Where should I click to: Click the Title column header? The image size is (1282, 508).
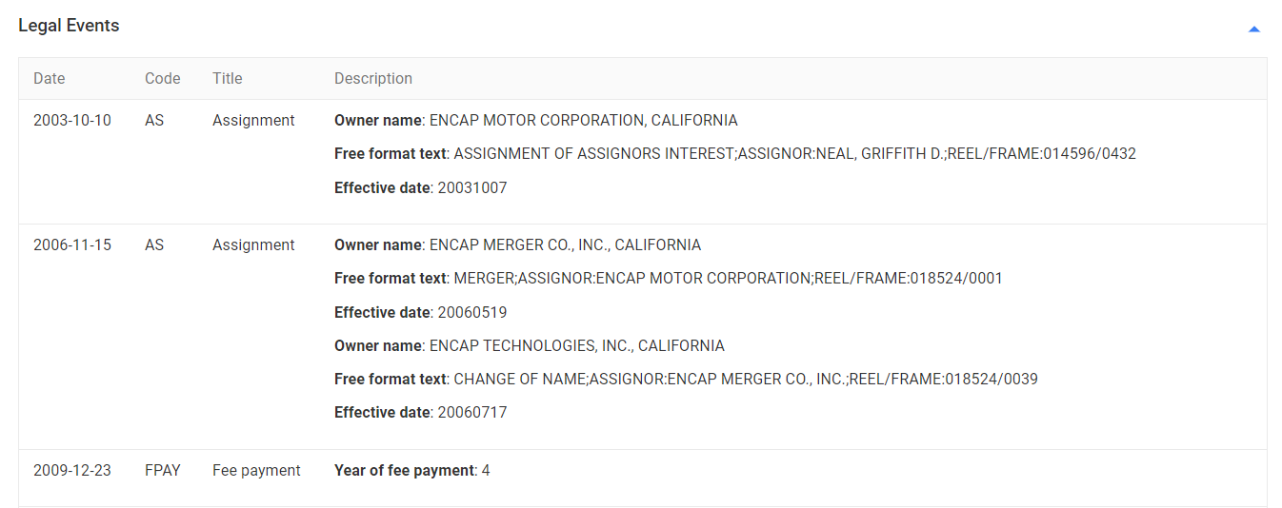coord(228,79)
